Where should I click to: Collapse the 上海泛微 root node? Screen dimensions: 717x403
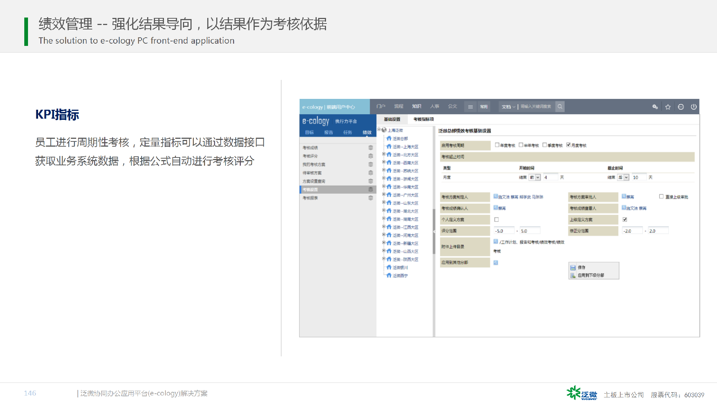[379, 129]
